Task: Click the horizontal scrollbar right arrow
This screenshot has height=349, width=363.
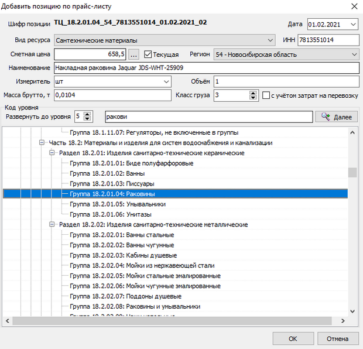Action: [343, 321]
